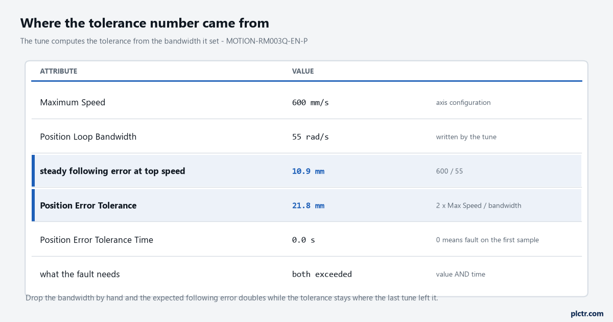The height and width of the screenshot is (322, 613).
Task: Select the what the fault needs row
Action: click(306, 274)
